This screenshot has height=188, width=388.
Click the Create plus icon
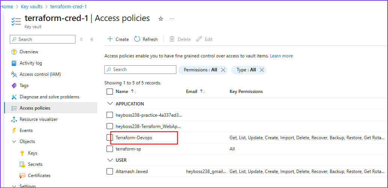point(110,39)
